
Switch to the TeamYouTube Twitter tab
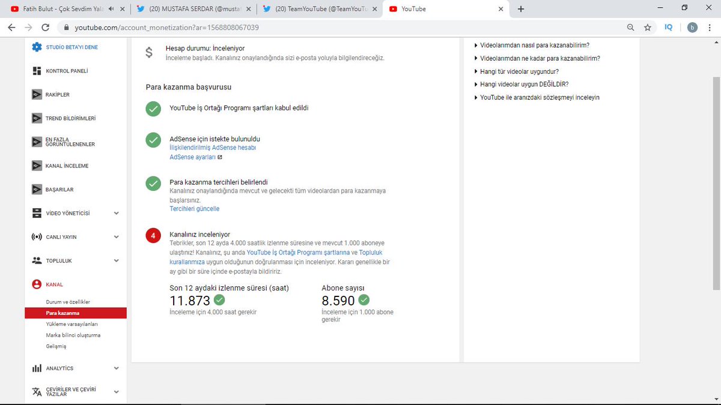(318, 9)
